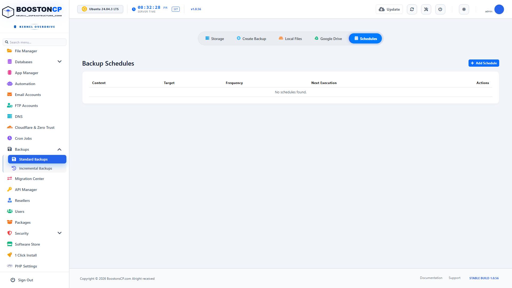Click the Migration Center arrows icon
Image resolution: width=512 pixels, height=288 pixels.
point(10,178)
